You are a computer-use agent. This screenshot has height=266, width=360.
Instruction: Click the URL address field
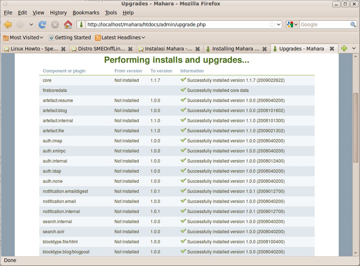[x=176, y=25]
